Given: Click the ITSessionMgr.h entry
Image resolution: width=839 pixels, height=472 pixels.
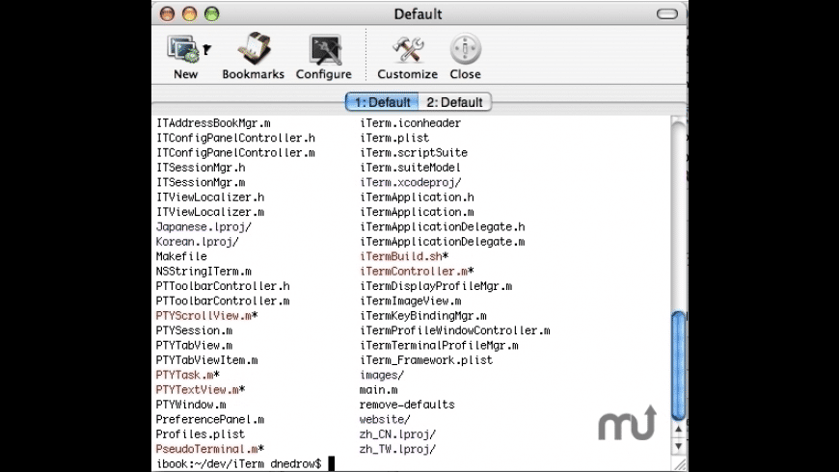Looking at the screenshot, I should point(201,168).
